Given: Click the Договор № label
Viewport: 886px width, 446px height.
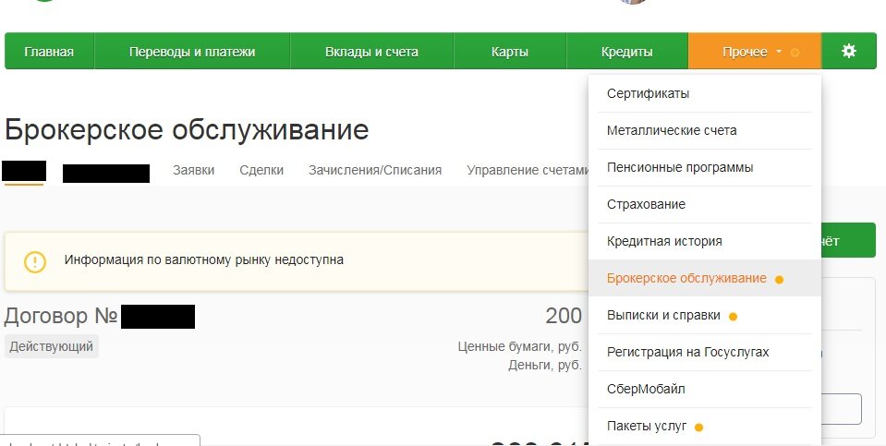Looking at the screenshot, I should tap(60, 316).
